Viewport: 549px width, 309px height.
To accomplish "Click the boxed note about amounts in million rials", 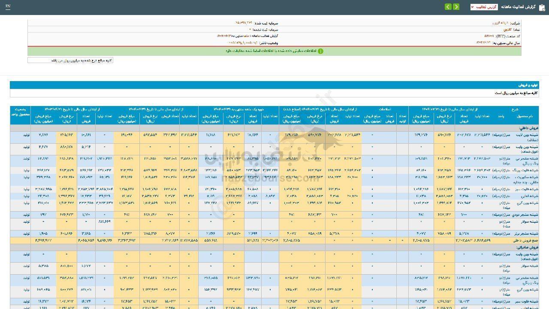I will coord(70,61).
